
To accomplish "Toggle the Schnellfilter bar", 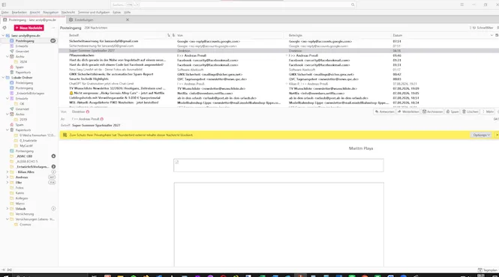I will 482,28.
